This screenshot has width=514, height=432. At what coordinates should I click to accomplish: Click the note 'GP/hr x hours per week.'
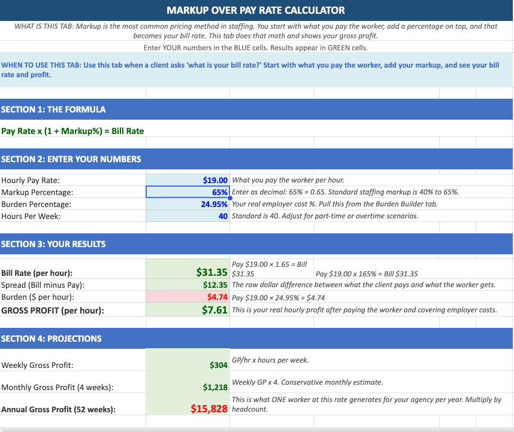[x=270, y=360]
